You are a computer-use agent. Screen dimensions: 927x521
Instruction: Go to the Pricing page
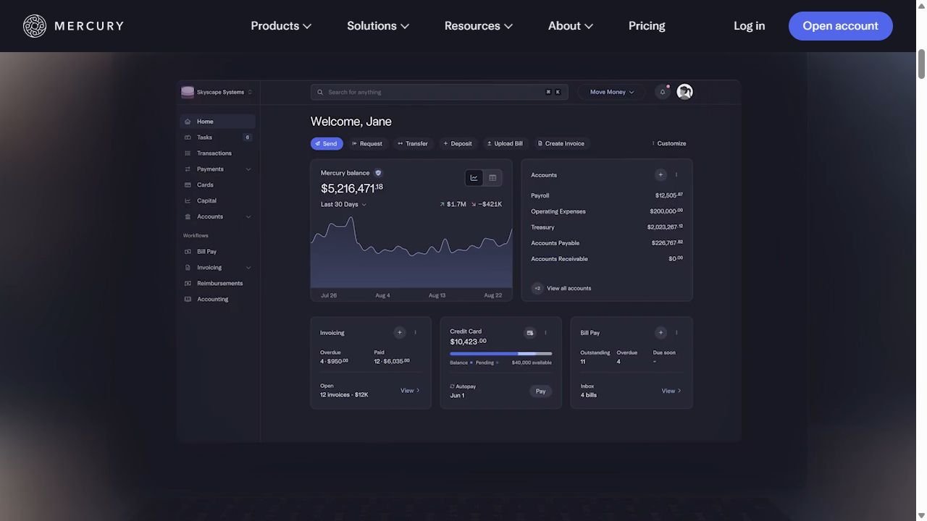(647, 26)
